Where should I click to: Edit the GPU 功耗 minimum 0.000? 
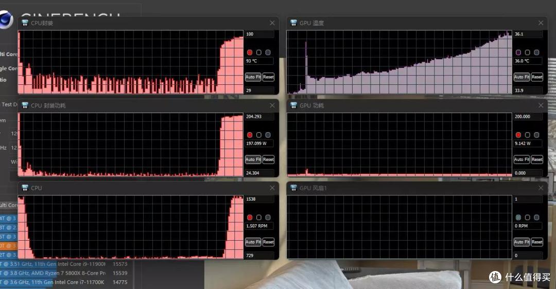tap(528, 173)
